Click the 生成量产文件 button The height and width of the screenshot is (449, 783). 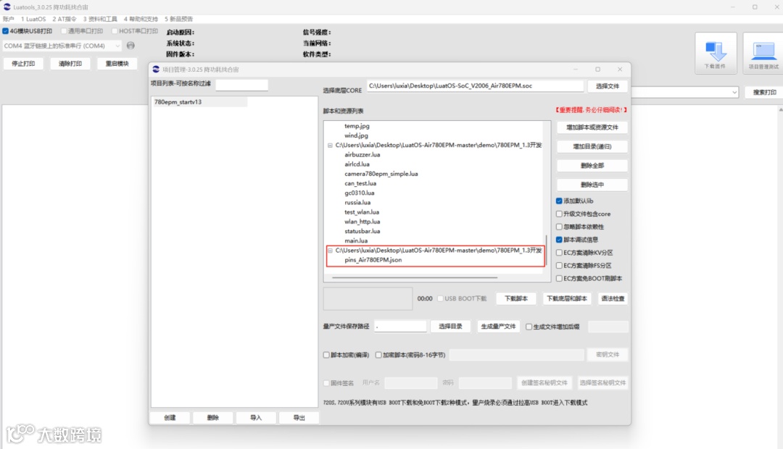[498, 327]
